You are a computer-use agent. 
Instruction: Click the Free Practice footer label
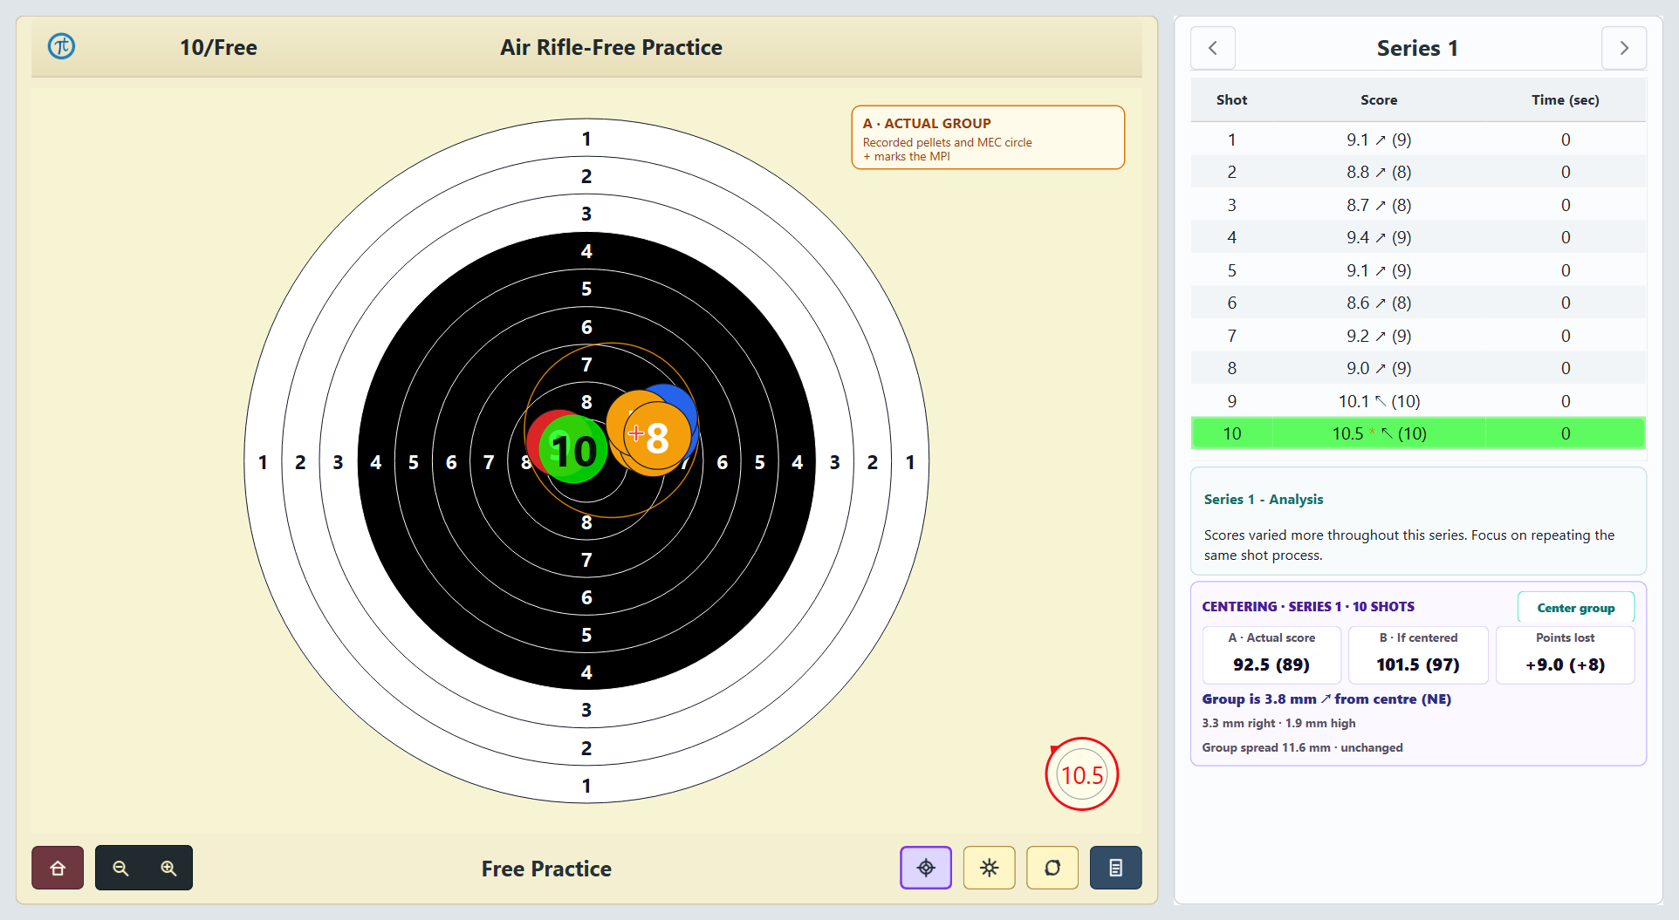(x=546, y=869)
